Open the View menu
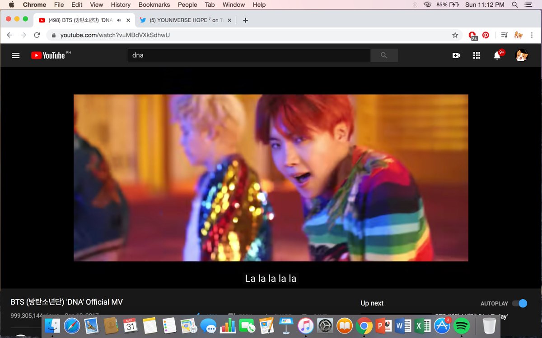Screen dimensions: 542x338 pyautogui.click(x=97, y=5)
